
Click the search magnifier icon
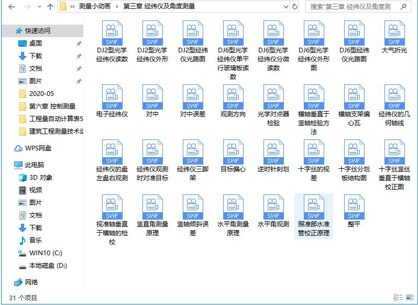click(404, 6)
